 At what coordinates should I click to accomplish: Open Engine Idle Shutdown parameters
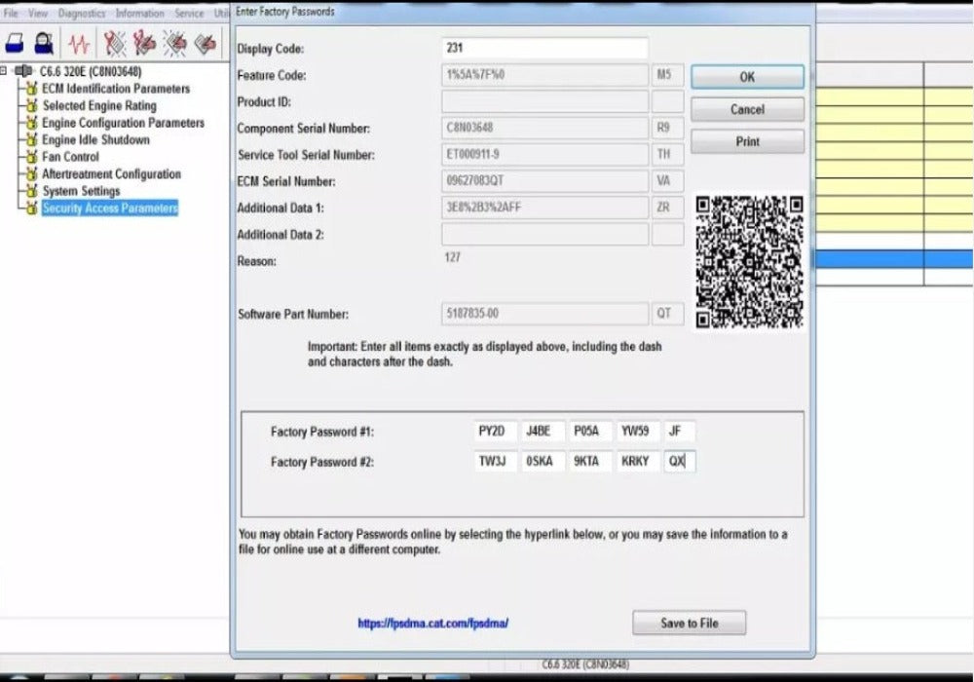[94, 140]
